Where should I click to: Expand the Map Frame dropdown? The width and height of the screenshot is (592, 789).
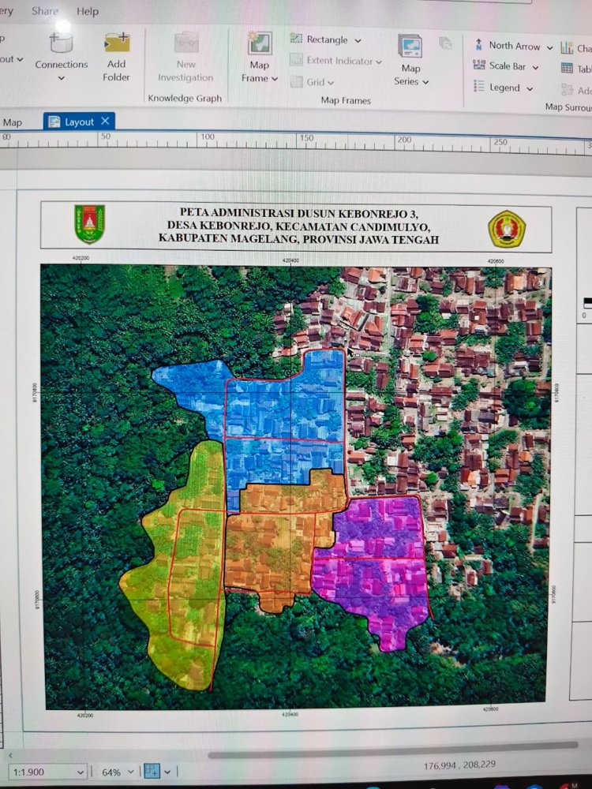[275, 78]
